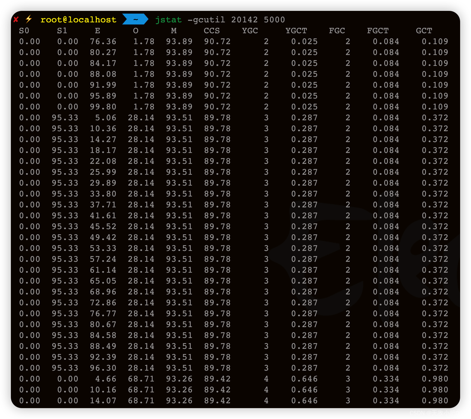
Task: Click the lightning bolt prompt icon
Action: [29, 19]
